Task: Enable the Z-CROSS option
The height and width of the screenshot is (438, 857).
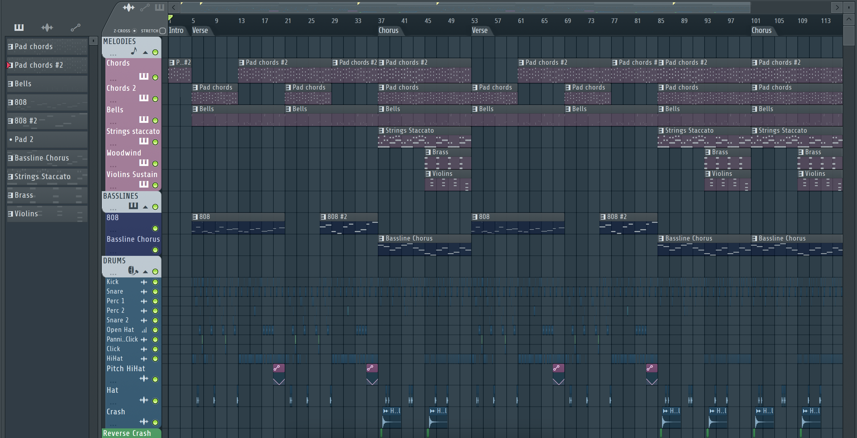Action: [134, 31]
